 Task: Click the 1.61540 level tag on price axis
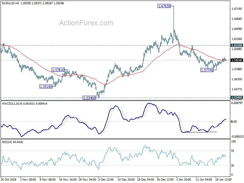[x=237, y=45]
